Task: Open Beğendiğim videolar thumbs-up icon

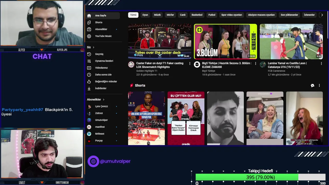Action: tap(89, 81)
